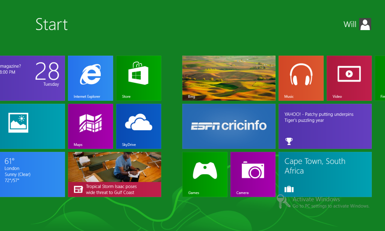Click the '61°' temperature reading
Viewport: 385px width, 231px height.
(x=9, y=161)
